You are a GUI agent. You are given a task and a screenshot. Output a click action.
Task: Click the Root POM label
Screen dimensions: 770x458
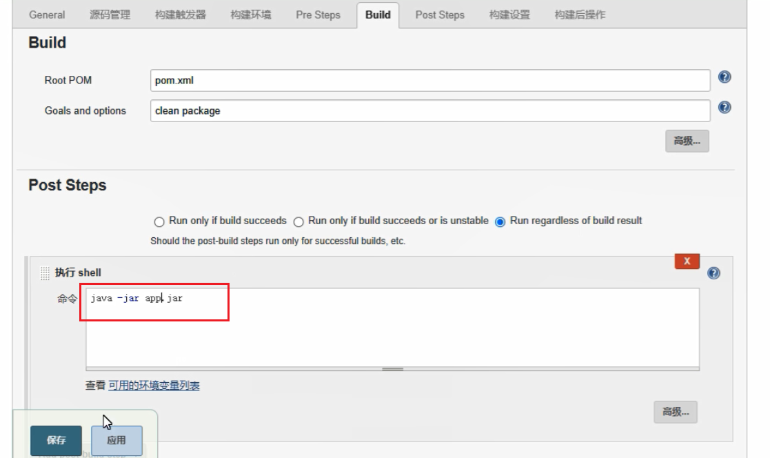[68, 81]
